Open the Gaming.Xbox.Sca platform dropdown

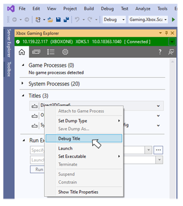166,20
